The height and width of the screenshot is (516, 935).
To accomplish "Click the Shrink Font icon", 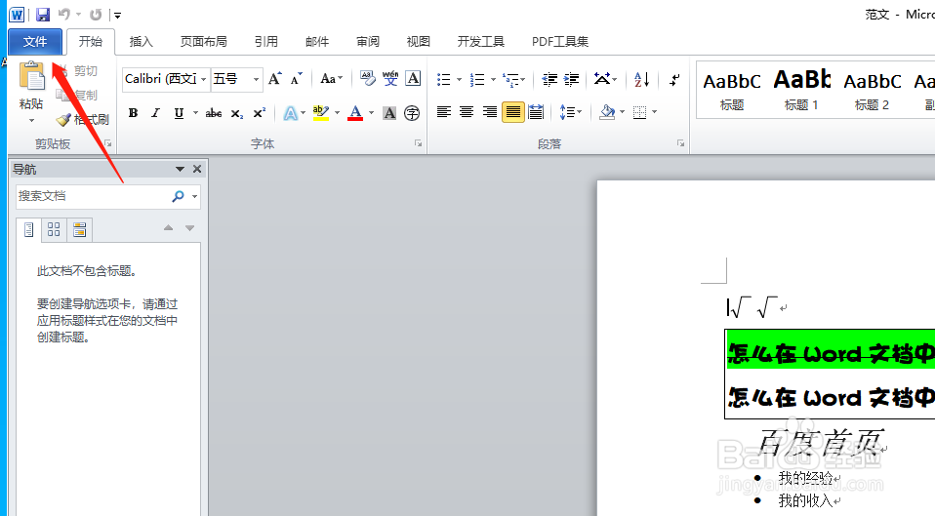I will coord(296,79).
